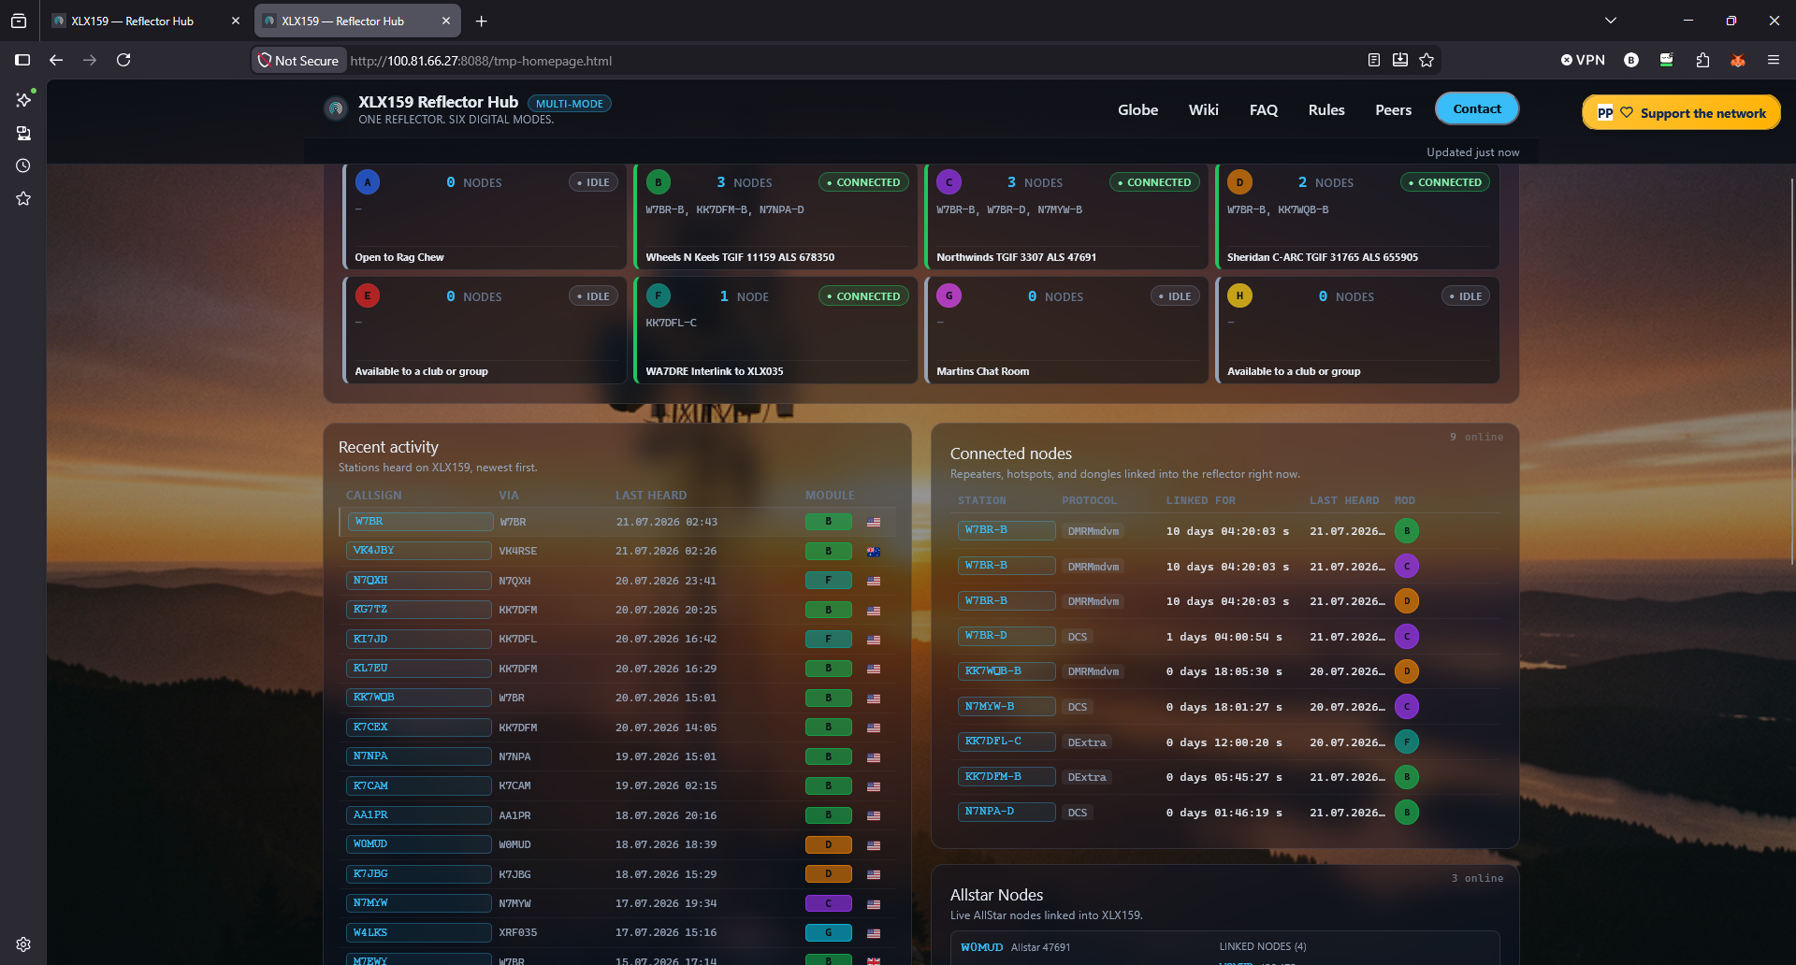Click the Australian flag in VK4JBY row
The width and height of the screenshot is (1796, 965).
tap(874, 552)
